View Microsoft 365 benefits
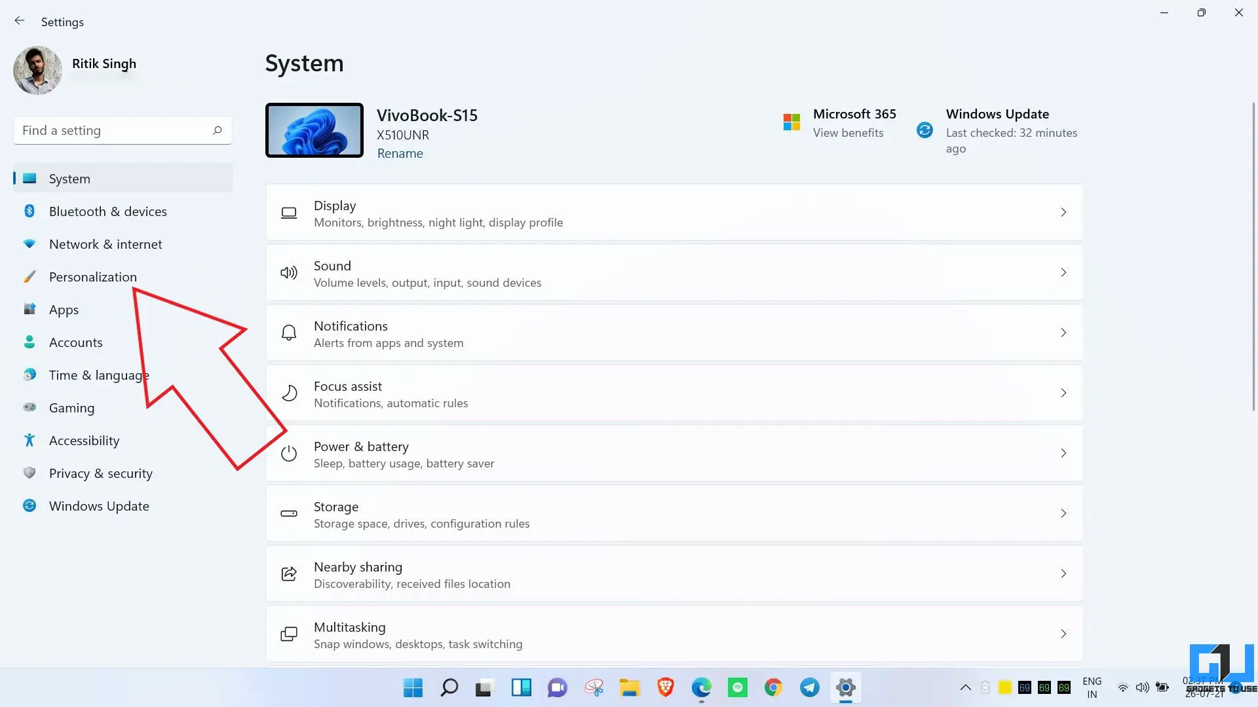This screenshot has width=1258, height=707. (848, 133)
